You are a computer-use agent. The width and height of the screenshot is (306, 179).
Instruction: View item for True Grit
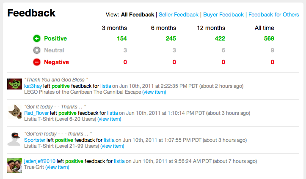pyautogui.click(x=57, y=167)
